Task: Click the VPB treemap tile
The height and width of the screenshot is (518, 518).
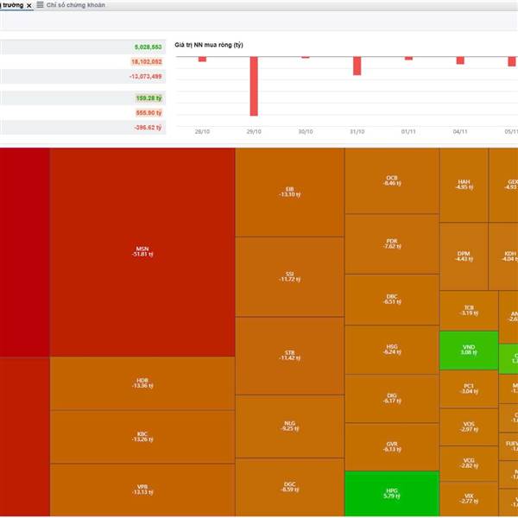Action: [142, 490]
